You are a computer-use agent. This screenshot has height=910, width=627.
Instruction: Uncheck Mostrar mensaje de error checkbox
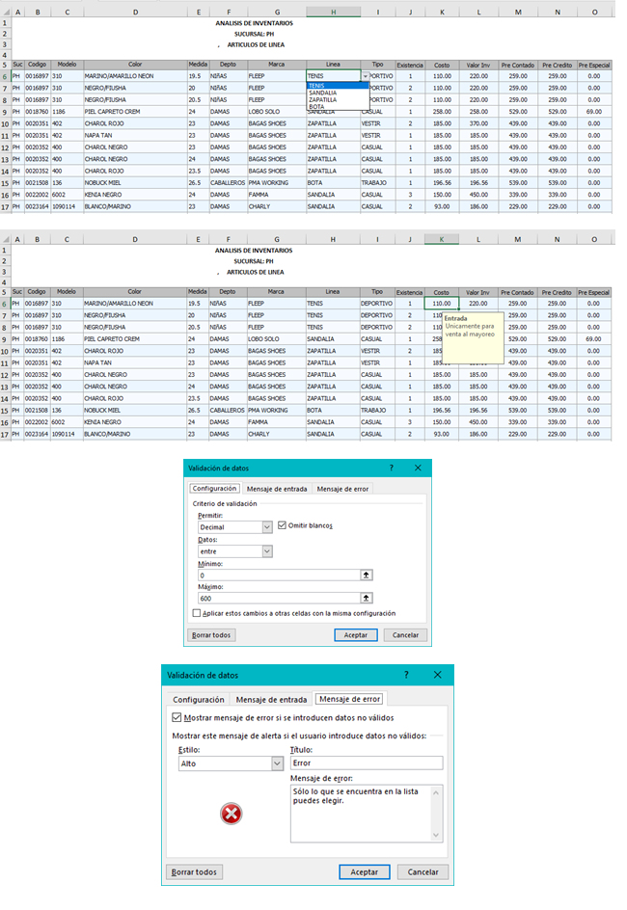coord(177,717)
